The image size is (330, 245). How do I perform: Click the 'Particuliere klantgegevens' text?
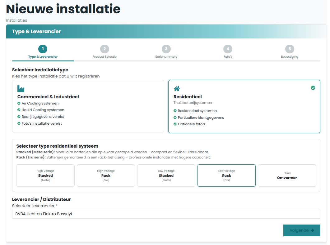(x=201, y=118)
